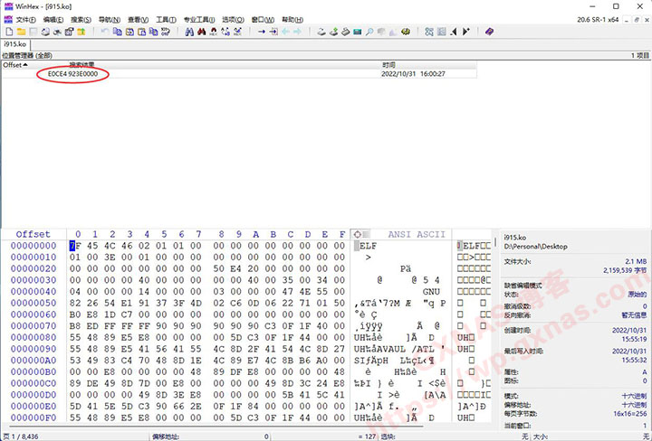Click the ANSI ASCII column header
The image size is (652, 441).
412,234
